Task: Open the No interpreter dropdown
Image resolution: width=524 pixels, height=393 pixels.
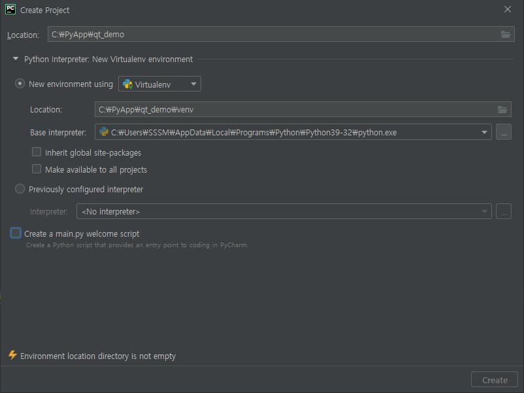Action: click(x=284, y=211)
